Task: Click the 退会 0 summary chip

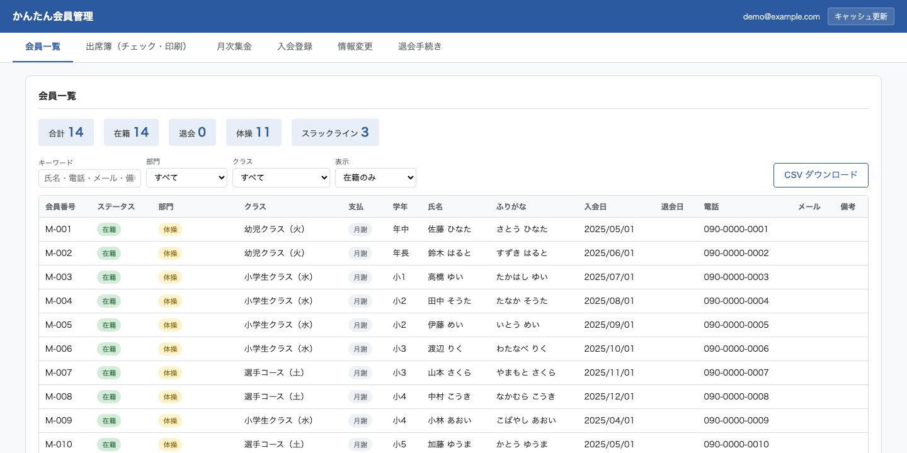Action: point(192,132)
